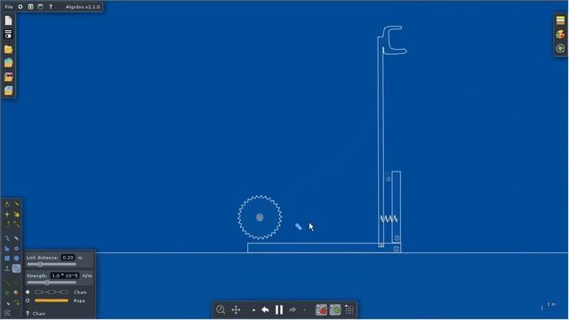Click the window-mode icon in the top bar
The width and height of the screenshot is (569, 320).
(40, 6)
